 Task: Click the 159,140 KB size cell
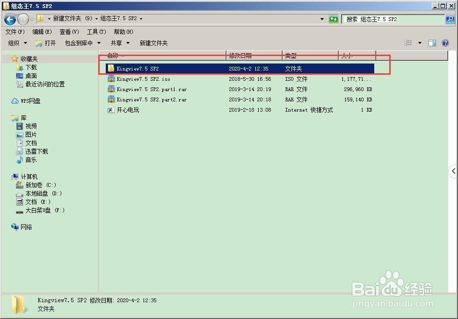tap(358, 99)
